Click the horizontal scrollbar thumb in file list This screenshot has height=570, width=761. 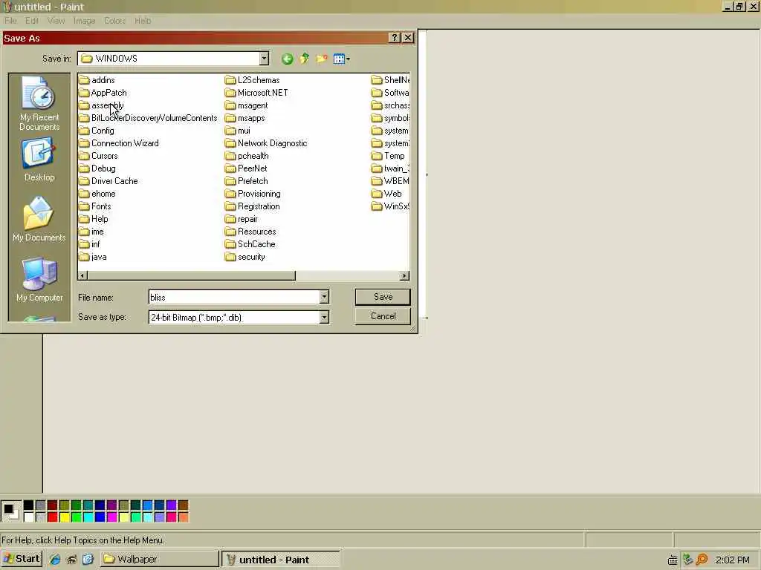click(192, 276)
